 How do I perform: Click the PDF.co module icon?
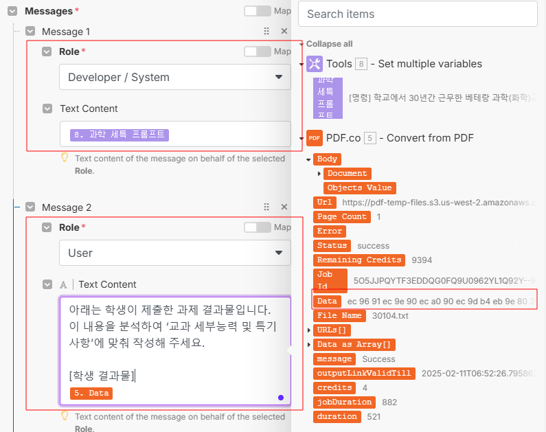[315, 138]
